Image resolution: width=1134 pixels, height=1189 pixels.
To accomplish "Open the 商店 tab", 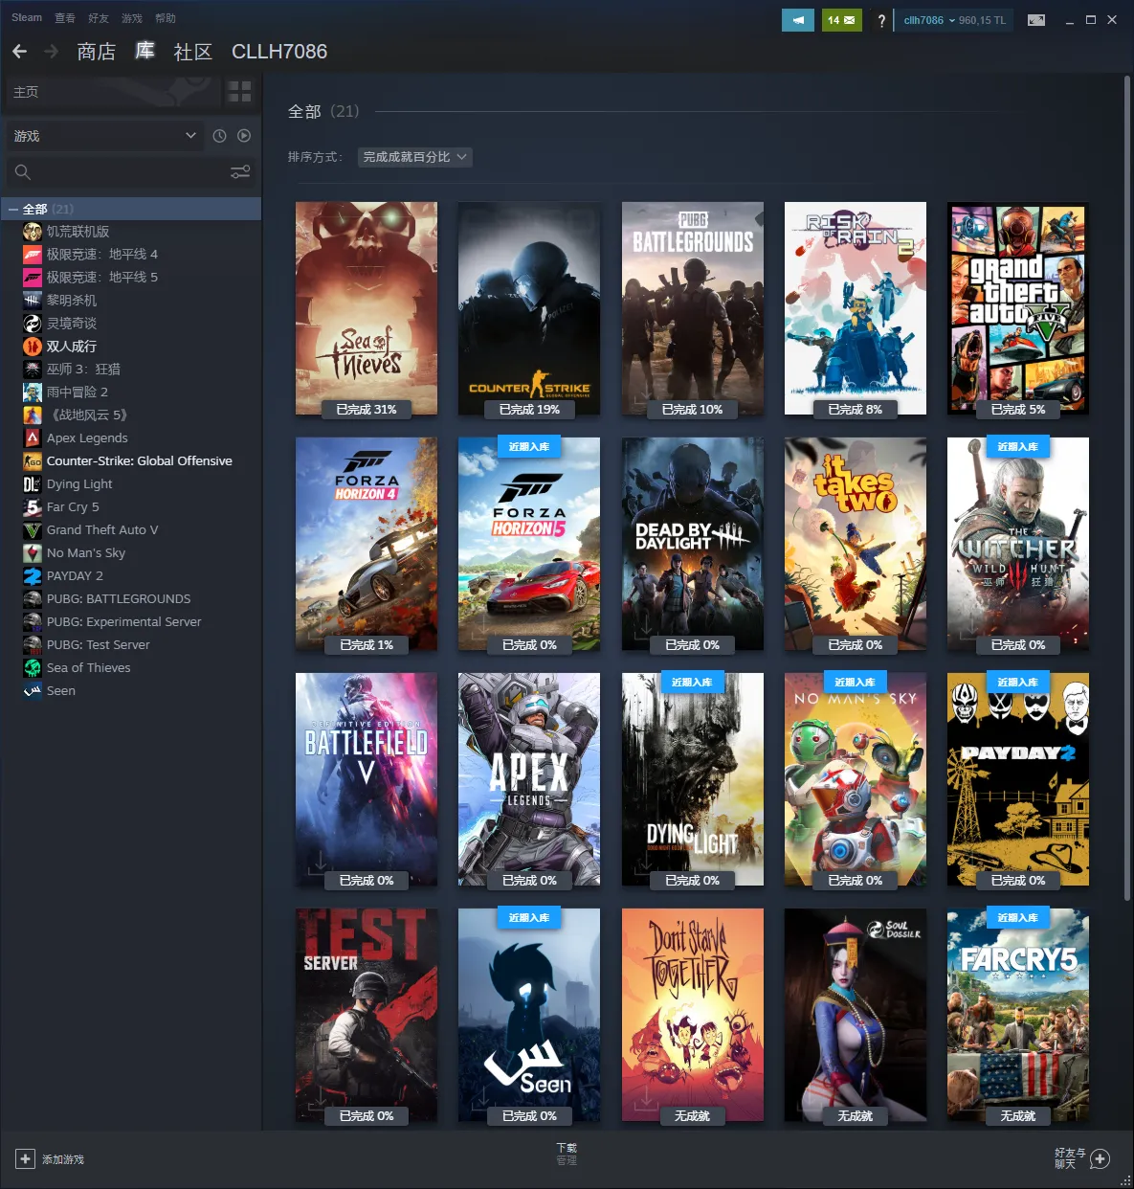I will click(x=96, y=52).
